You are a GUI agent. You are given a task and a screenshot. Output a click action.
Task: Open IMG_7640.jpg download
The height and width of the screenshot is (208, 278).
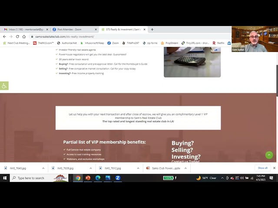coord(18,168)
